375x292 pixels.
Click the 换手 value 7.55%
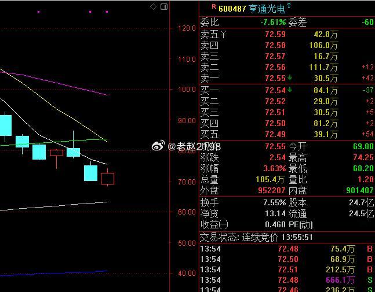[275, 202]
